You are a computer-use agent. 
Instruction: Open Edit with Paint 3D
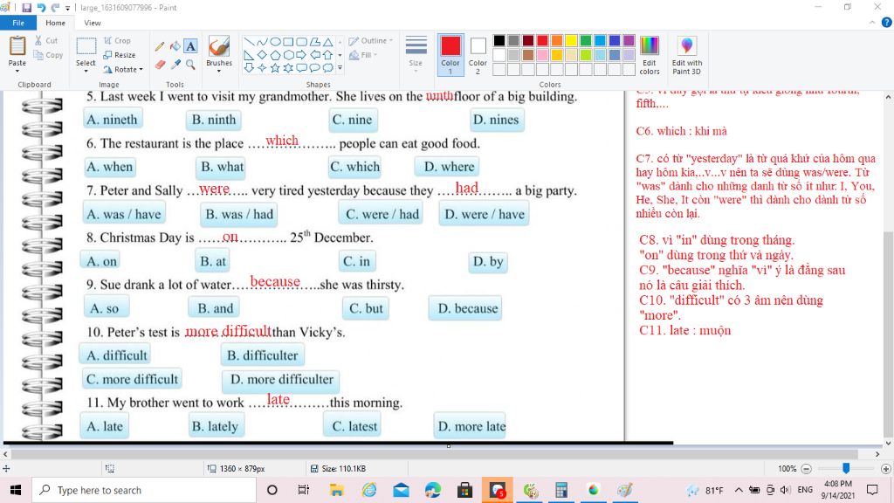pos(686,55)
